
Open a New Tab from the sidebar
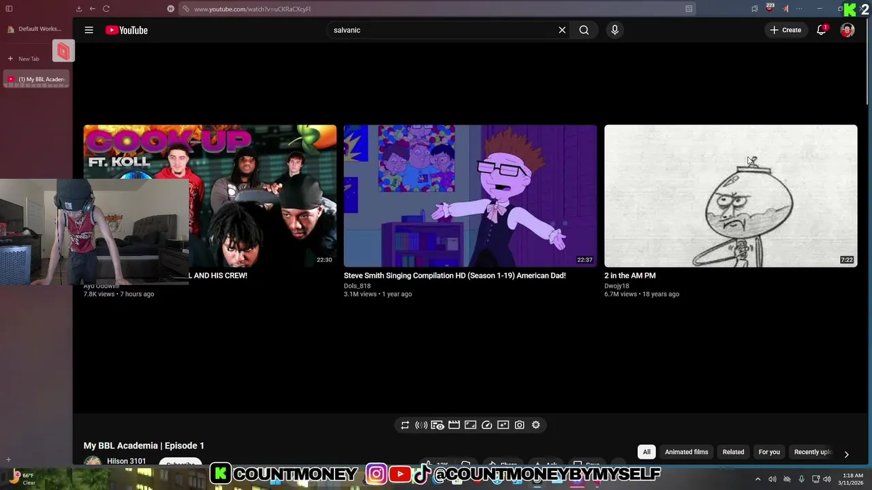coord(24,59)
